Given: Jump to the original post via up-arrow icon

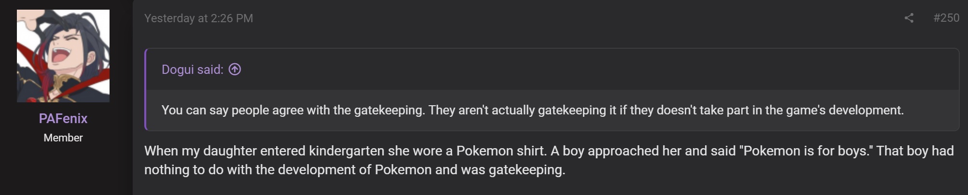Looking at the screenshot, I should click(235, 70).
